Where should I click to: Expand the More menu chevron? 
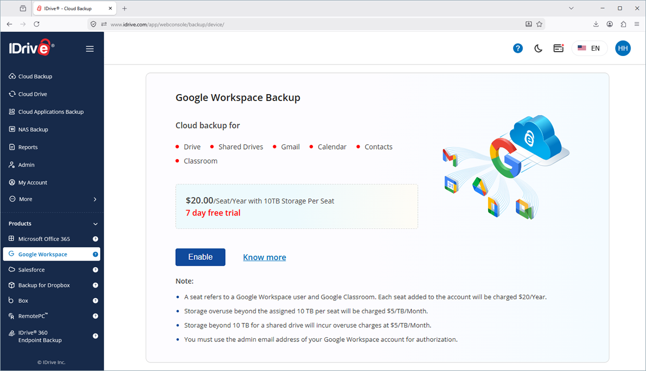(x=95, y=199)
